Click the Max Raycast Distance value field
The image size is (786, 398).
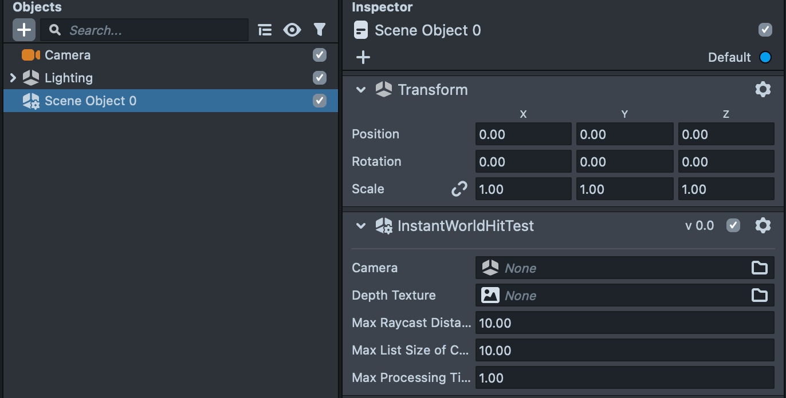tap(624, 323)
